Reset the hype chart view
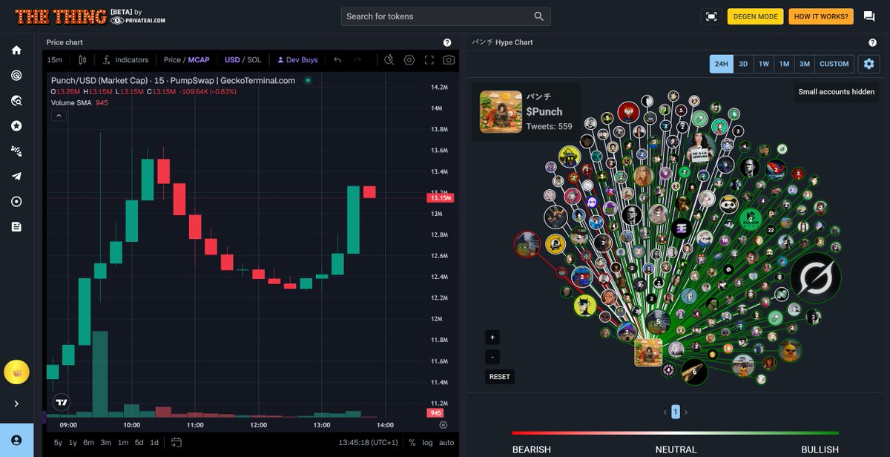This screenshot has height=457, width=890. [500, 377]
